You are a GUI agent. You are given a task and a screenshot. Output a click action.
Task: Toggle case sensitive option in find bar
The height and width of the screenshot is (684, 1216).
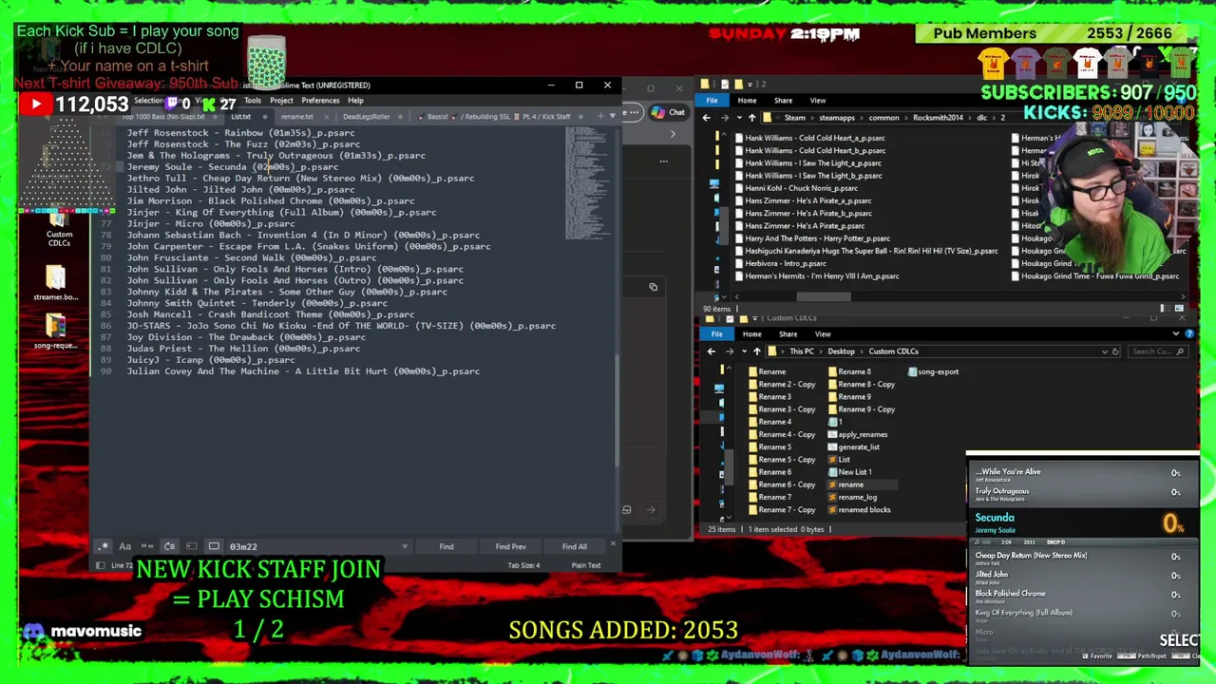tap(125, 546)
